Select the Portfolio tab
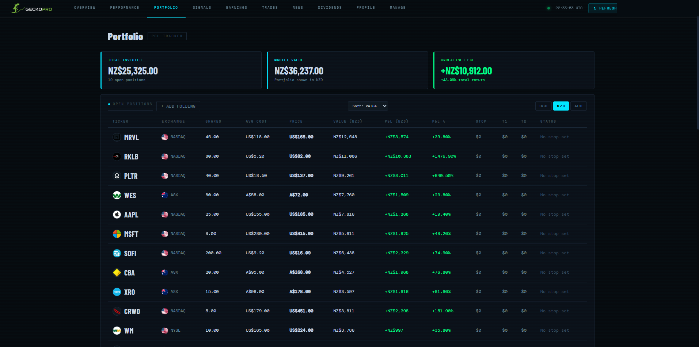The width and height of the screenshot is (699, 347). tap(166, 8)
